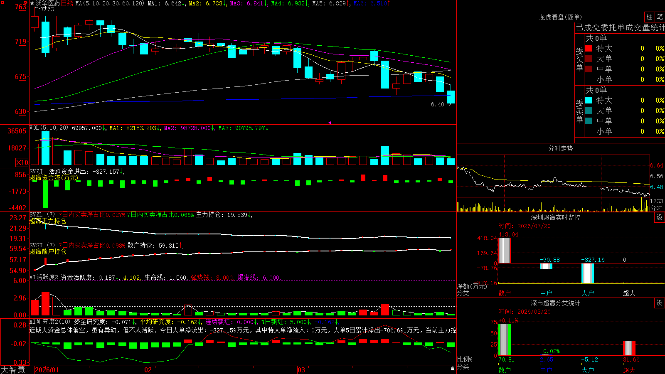Select the 日线 period label
This screenshot has height=374, width=665.
pyautogui.click(x=67, y=3)
